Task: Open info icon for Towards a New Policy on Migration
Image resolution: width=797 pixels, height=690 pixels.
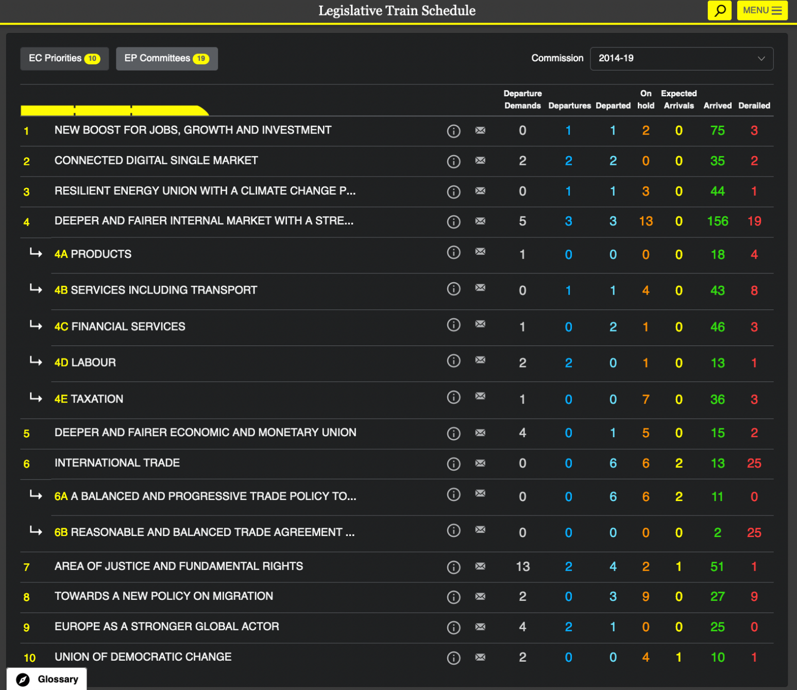Action: [453, 597]
